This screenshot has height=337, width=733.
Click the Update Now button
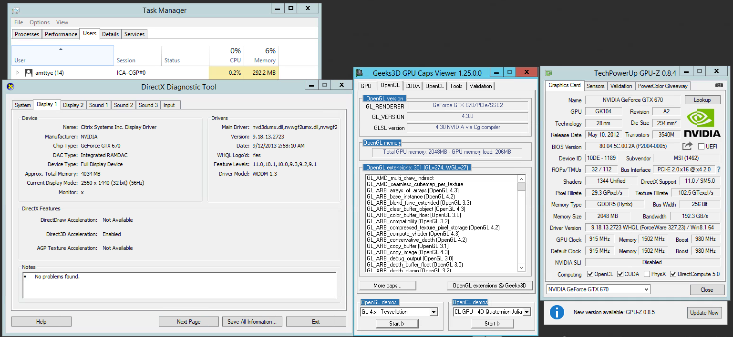coord(704,313)
